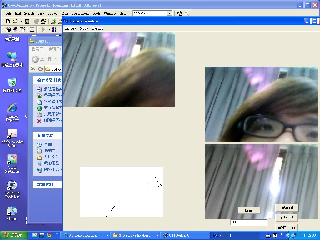
Task: Click the back arrow in 990316 Explorer window
Action: pyautogui.click(x=35, y=59)
